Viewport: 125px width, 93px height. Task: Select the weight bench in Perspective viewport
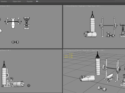110,77
